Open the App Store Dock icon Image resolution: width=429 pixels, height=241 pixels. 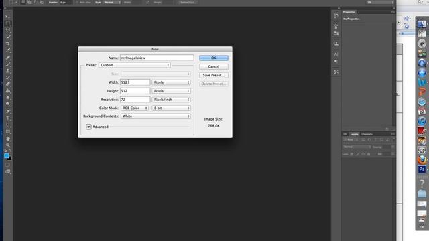[422, 73]
